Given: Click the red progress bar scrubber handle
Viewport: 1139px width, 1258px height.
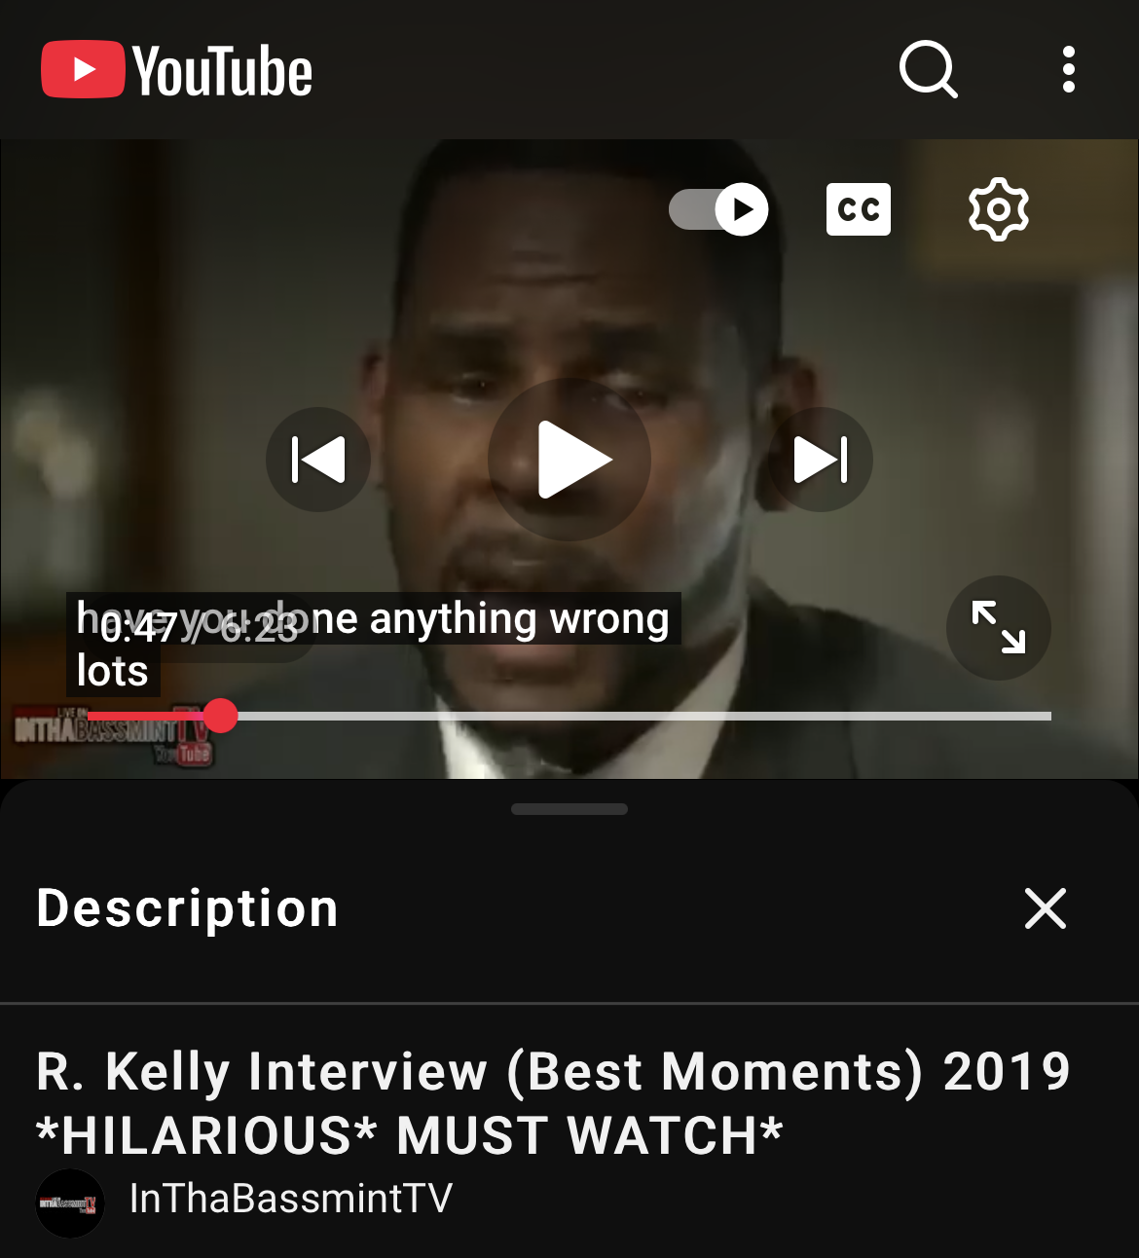Looking at the screenshot, I should click(221, 716).
